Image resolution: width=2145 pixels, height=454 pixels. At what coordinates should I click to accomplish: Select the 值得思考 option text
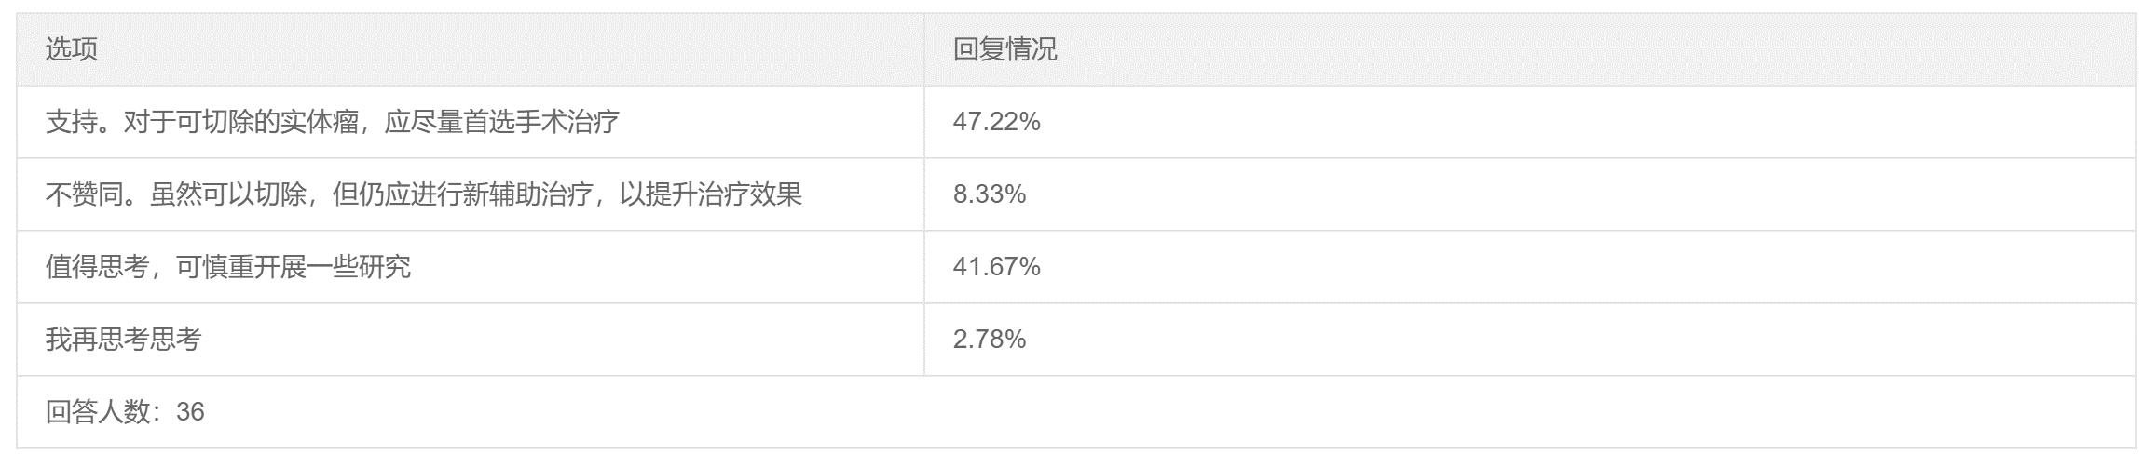click(x=228, y=267)
